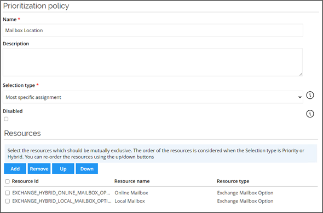Click the Resource name column header
Viewport: 323px width, 213px height.
[x=132, y=181]
